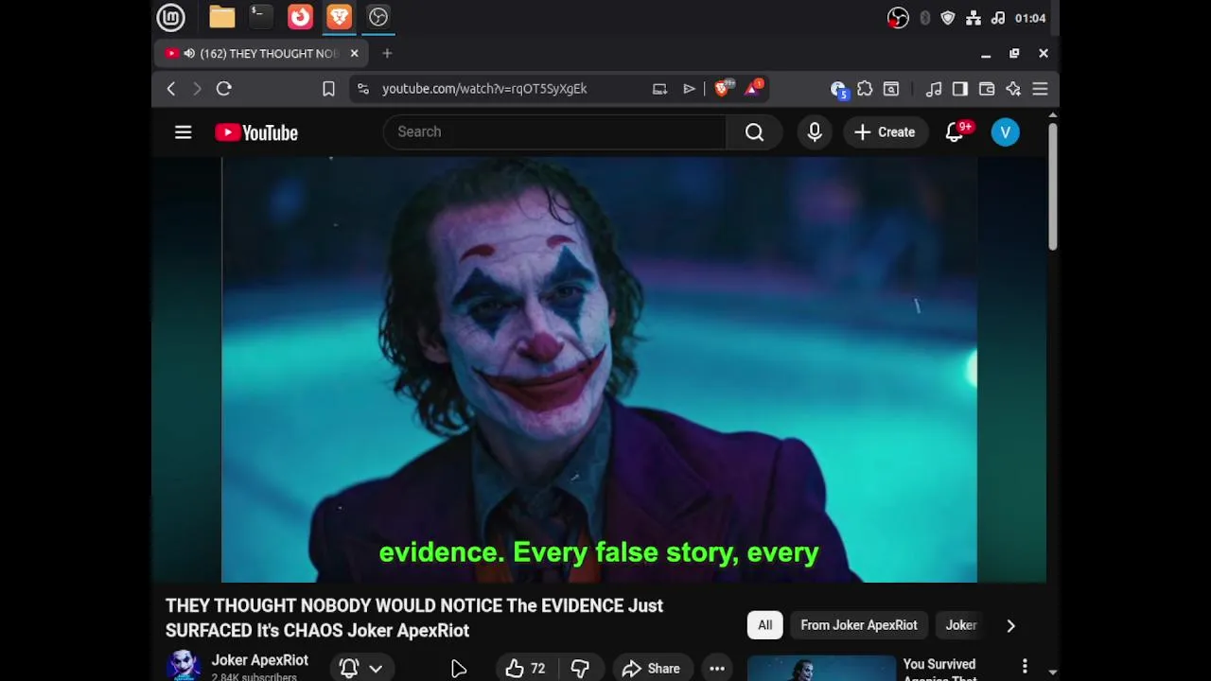The width and height of the screenshot is (1211, 681).
Task: Open a new browser tab
Action: 387,54
